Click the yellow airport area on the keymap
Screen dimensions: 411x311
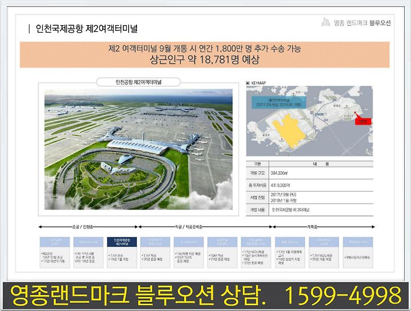[289, 131]
